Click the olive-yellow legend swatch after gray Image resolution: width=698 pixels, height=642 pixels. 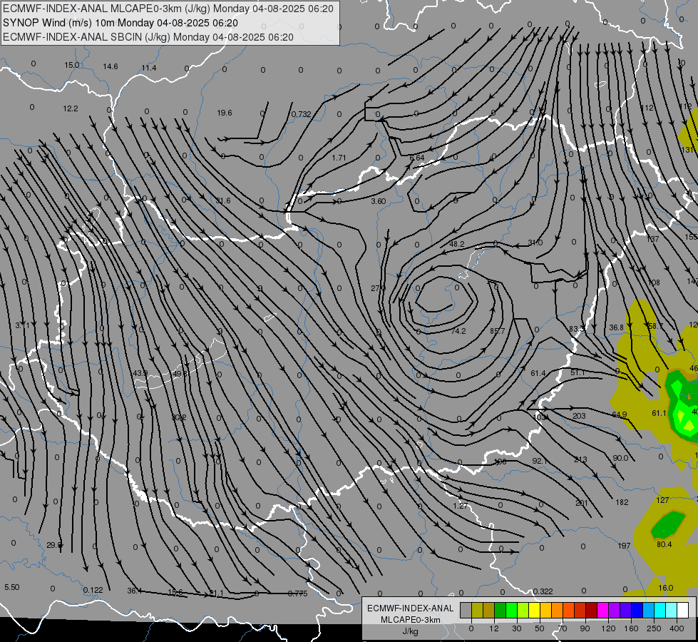pyautogui.click(x=477, y=610)
